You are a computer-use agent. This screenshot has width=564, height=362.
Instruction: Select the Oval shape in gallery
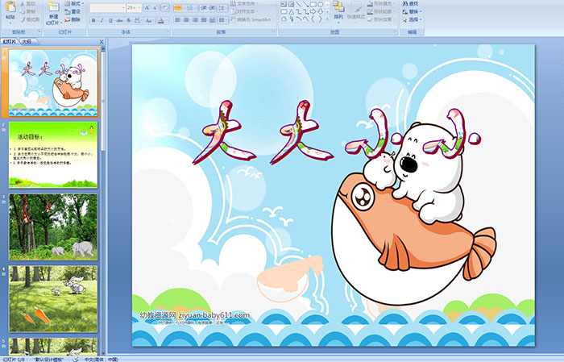point(320,4)
